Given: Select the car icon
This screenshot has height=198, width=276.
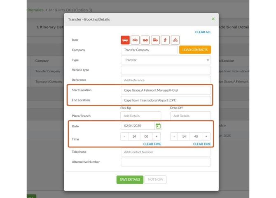Looking at the screenshot, I should (135, 40).
